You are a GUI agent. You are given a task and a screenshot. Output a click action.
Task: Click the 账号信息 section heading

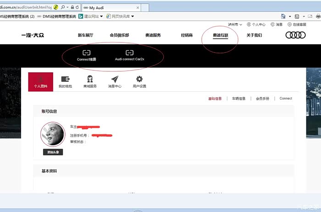coord(49,111)
